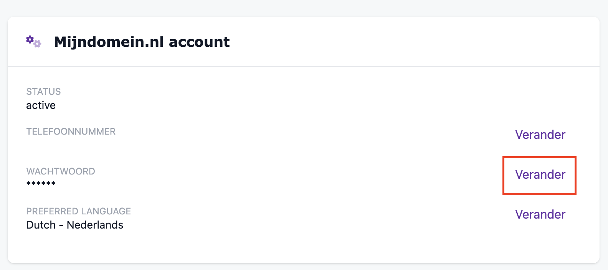Click the gray page background above card
Image resolution: width=608 pixels, height=270 pixels.
[303, 8]
